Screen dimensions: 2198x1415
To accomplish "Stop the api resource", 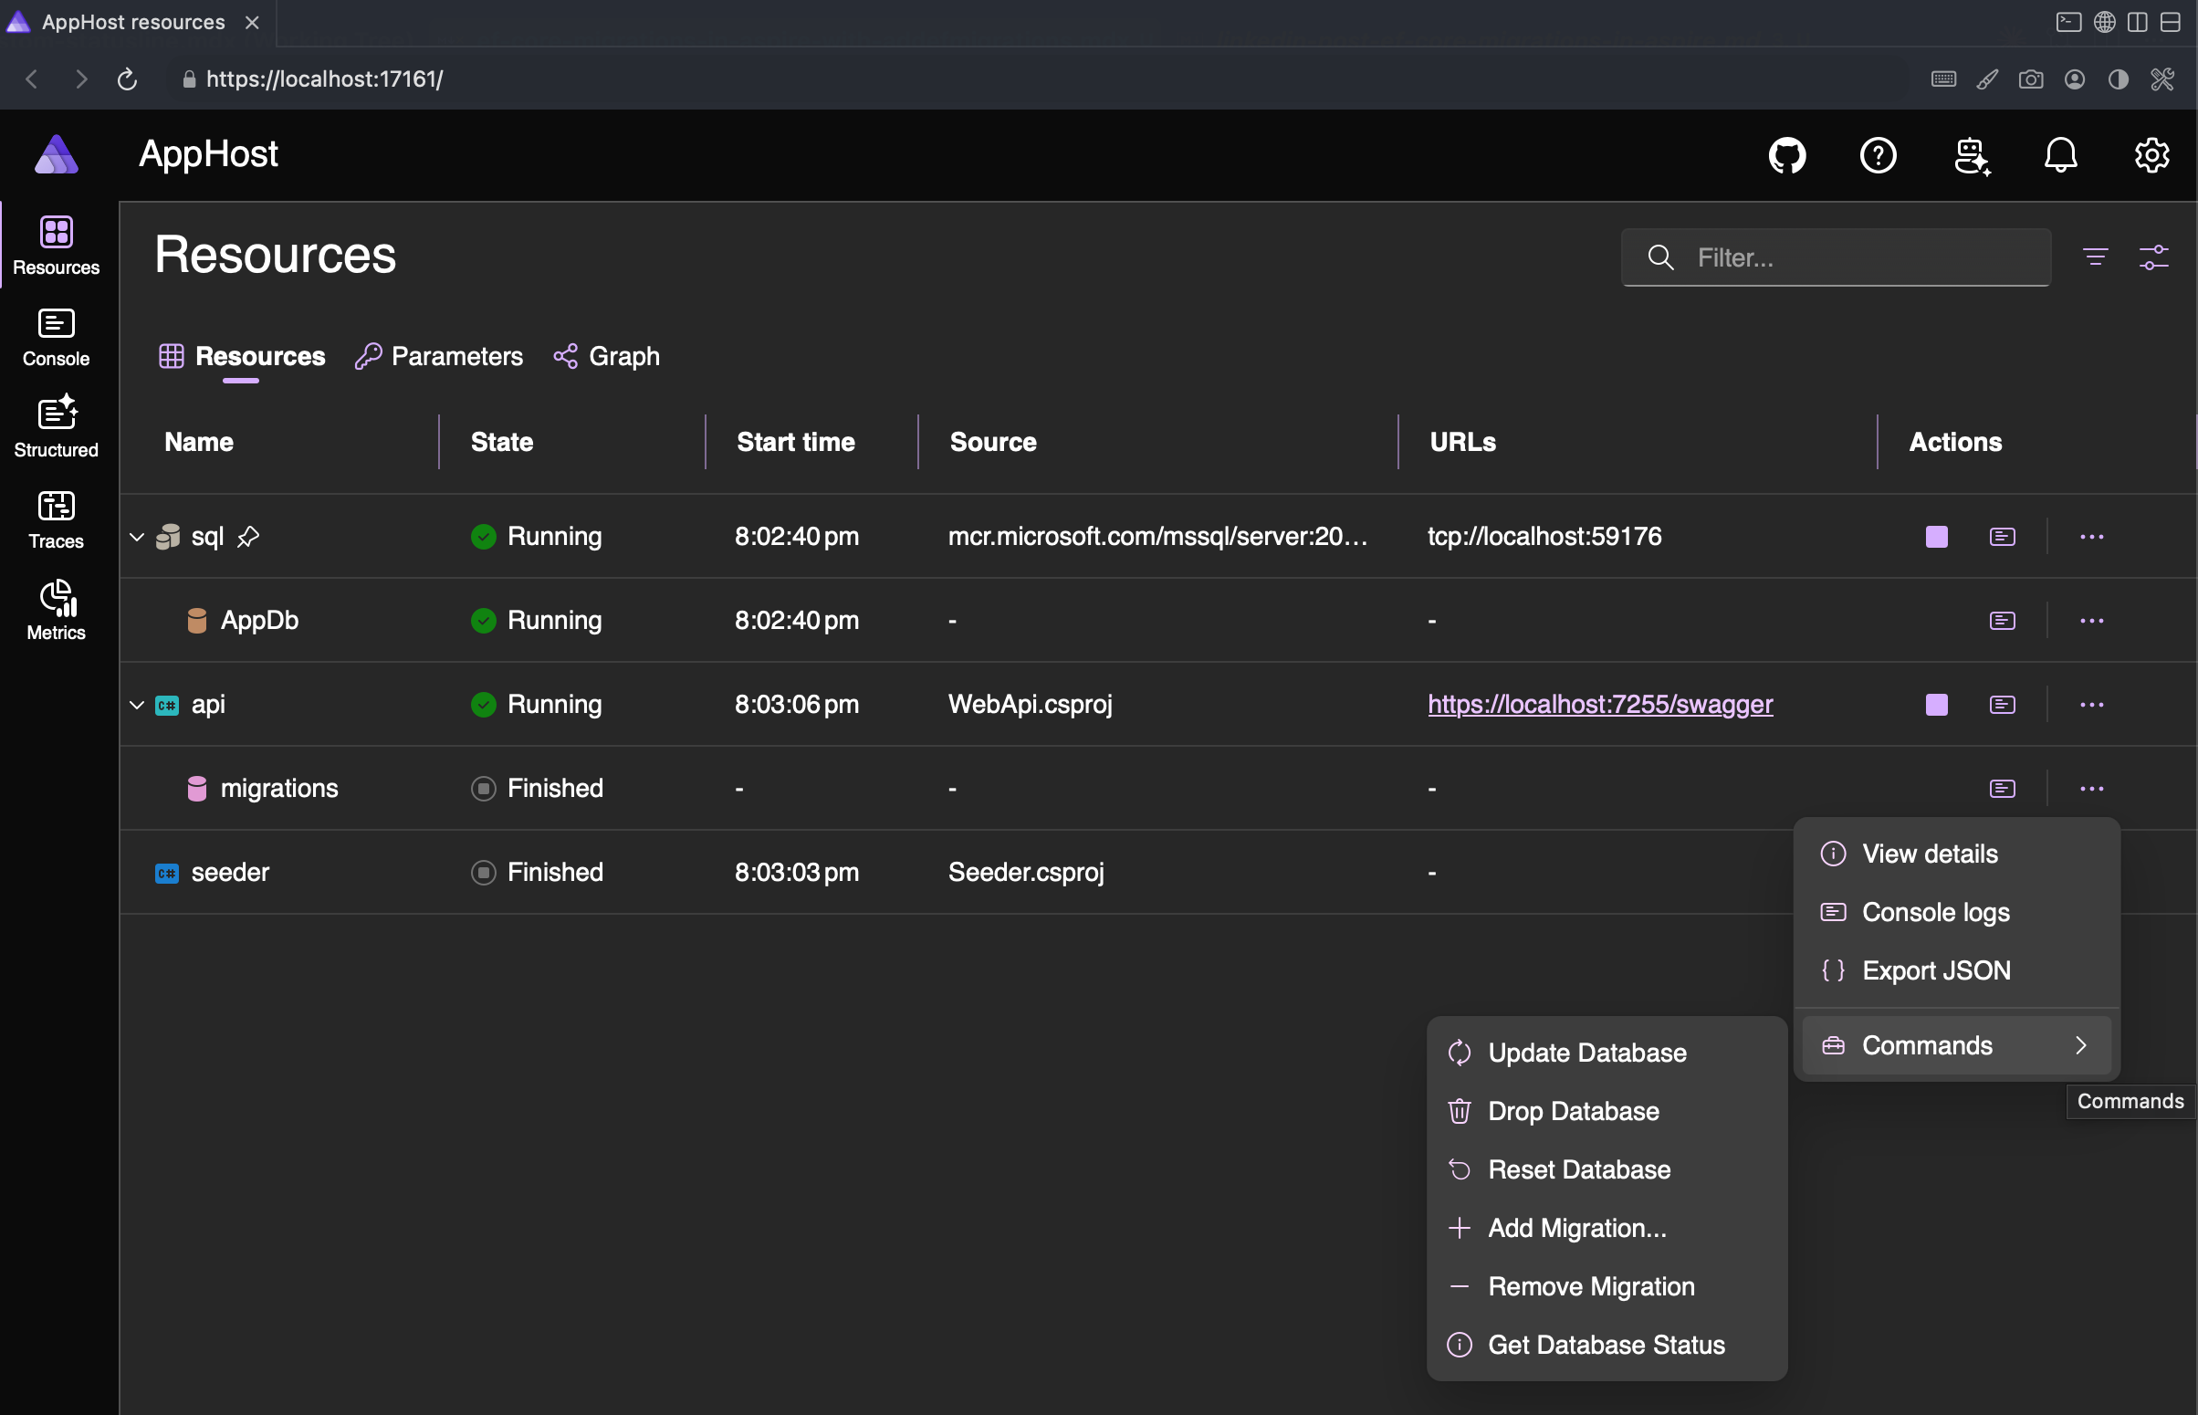I will click(x=1936, y=705).
